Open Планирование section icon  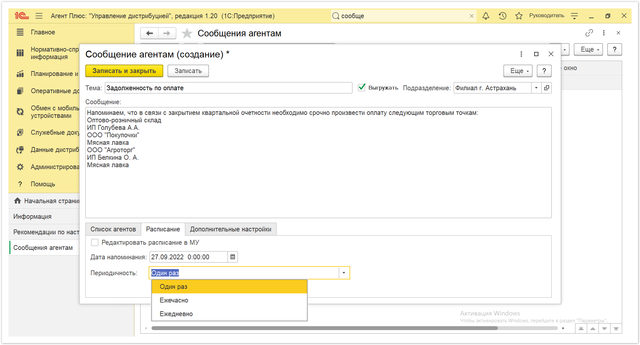click(x=20, y=74)
